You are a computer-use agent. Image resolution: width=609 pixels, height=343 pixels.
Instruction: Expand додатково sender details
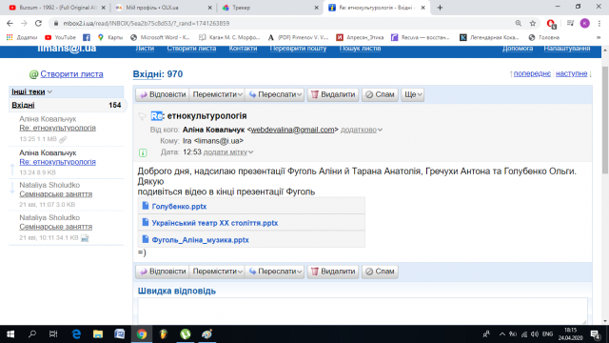tap(362, 130)
